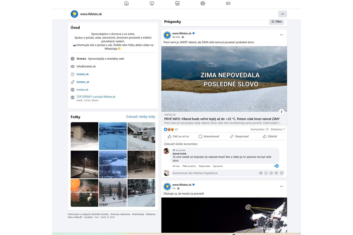Open the page options three-dot button
The image size is (353, 235).
pyautogui.click(x=282, y=14)
